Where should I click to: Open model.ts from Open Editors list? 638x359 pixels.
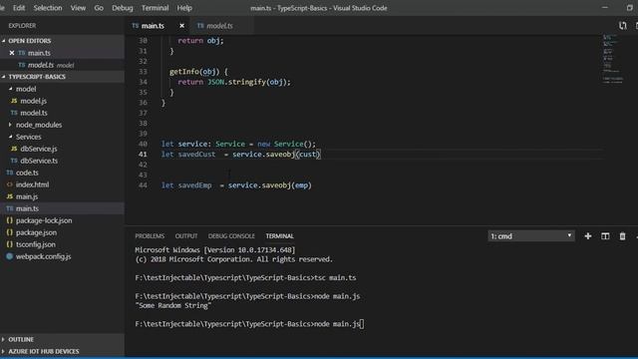click(x=41, y=65)
